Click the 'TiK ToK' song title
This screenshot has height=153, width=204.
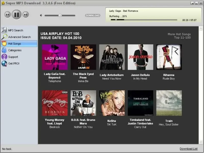click(x=112, y=124)
